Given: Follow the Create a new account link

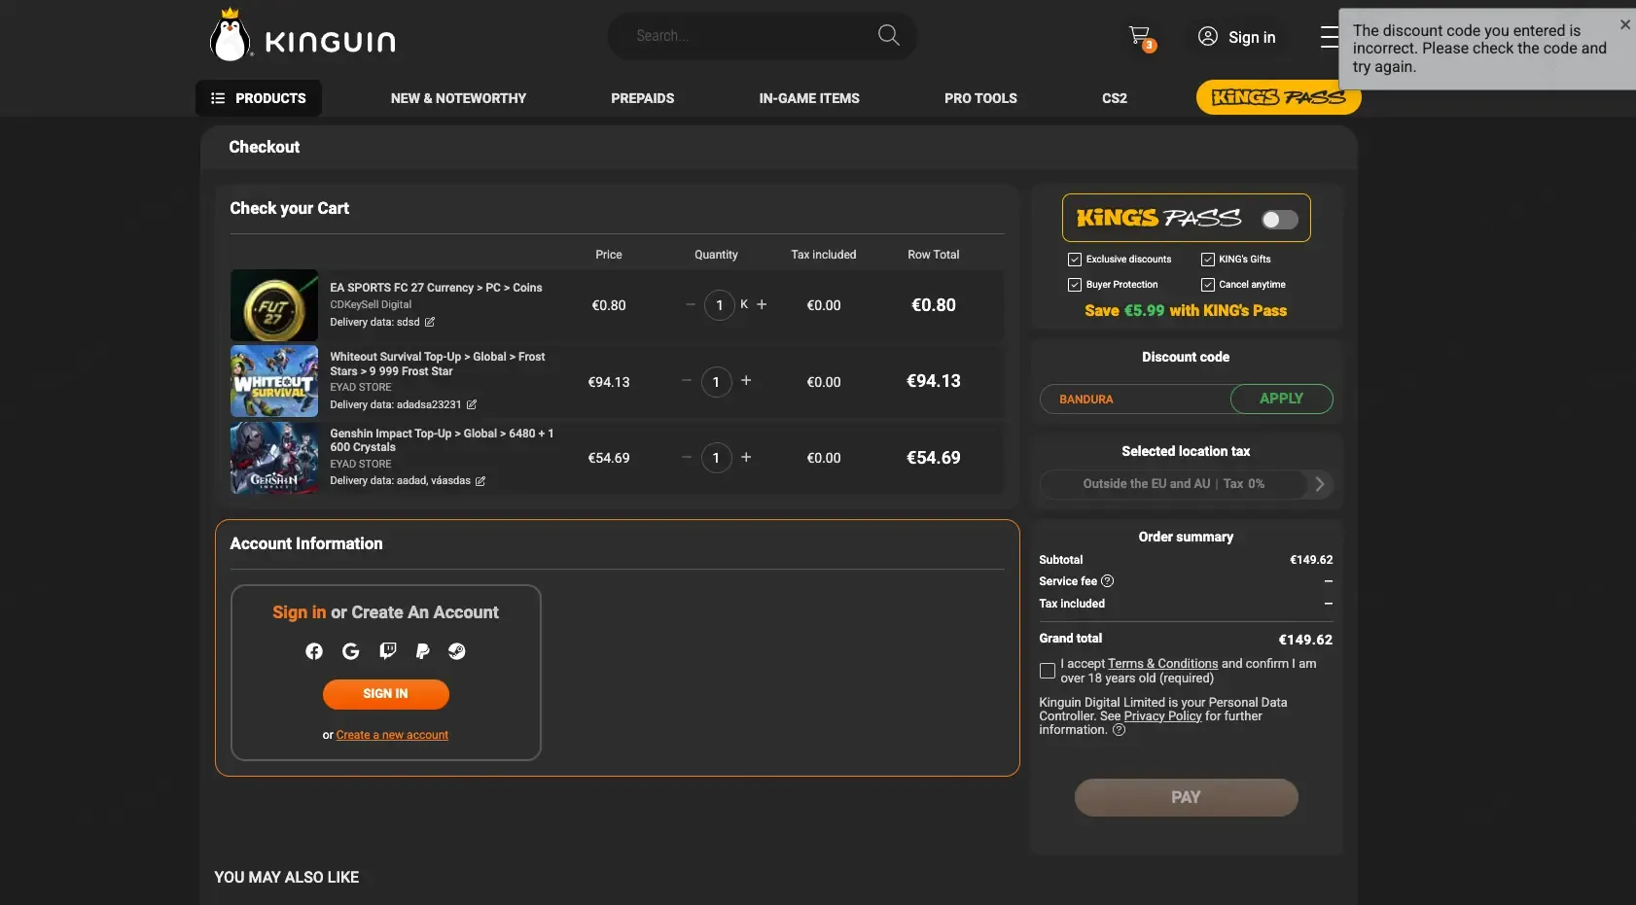Looking at the screenshot, I should coord(392,735).
